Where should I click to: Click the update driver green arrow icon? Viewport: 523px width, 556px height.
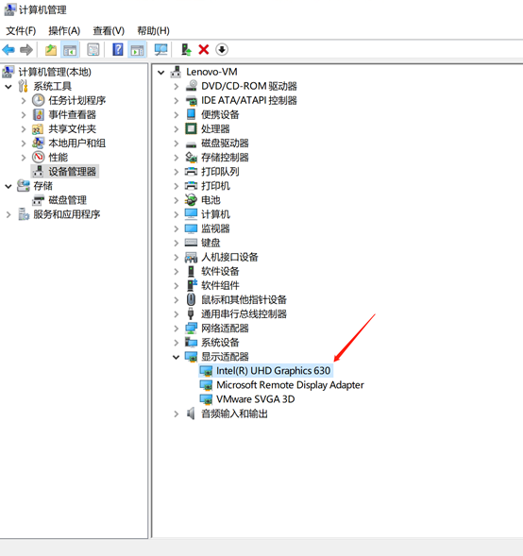click(186, 50)
